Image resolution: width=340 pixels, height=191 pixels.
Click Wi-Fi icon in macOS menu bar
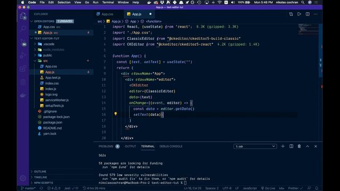click(x=219, y=2)
